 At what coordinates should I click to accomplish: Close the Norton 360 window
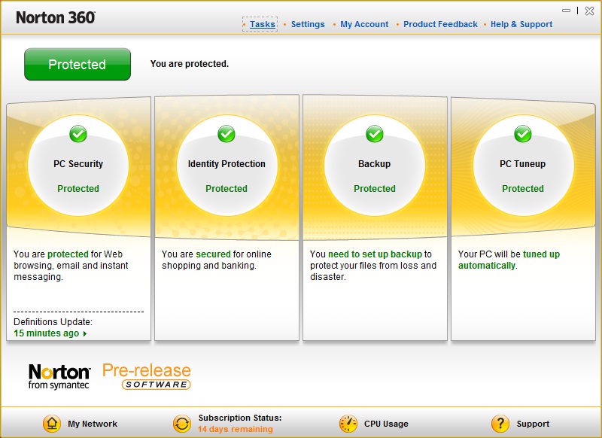point(590,11)
